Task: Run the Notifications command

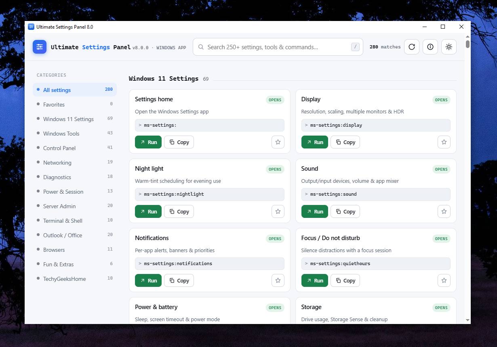Action: coord(148,280)
